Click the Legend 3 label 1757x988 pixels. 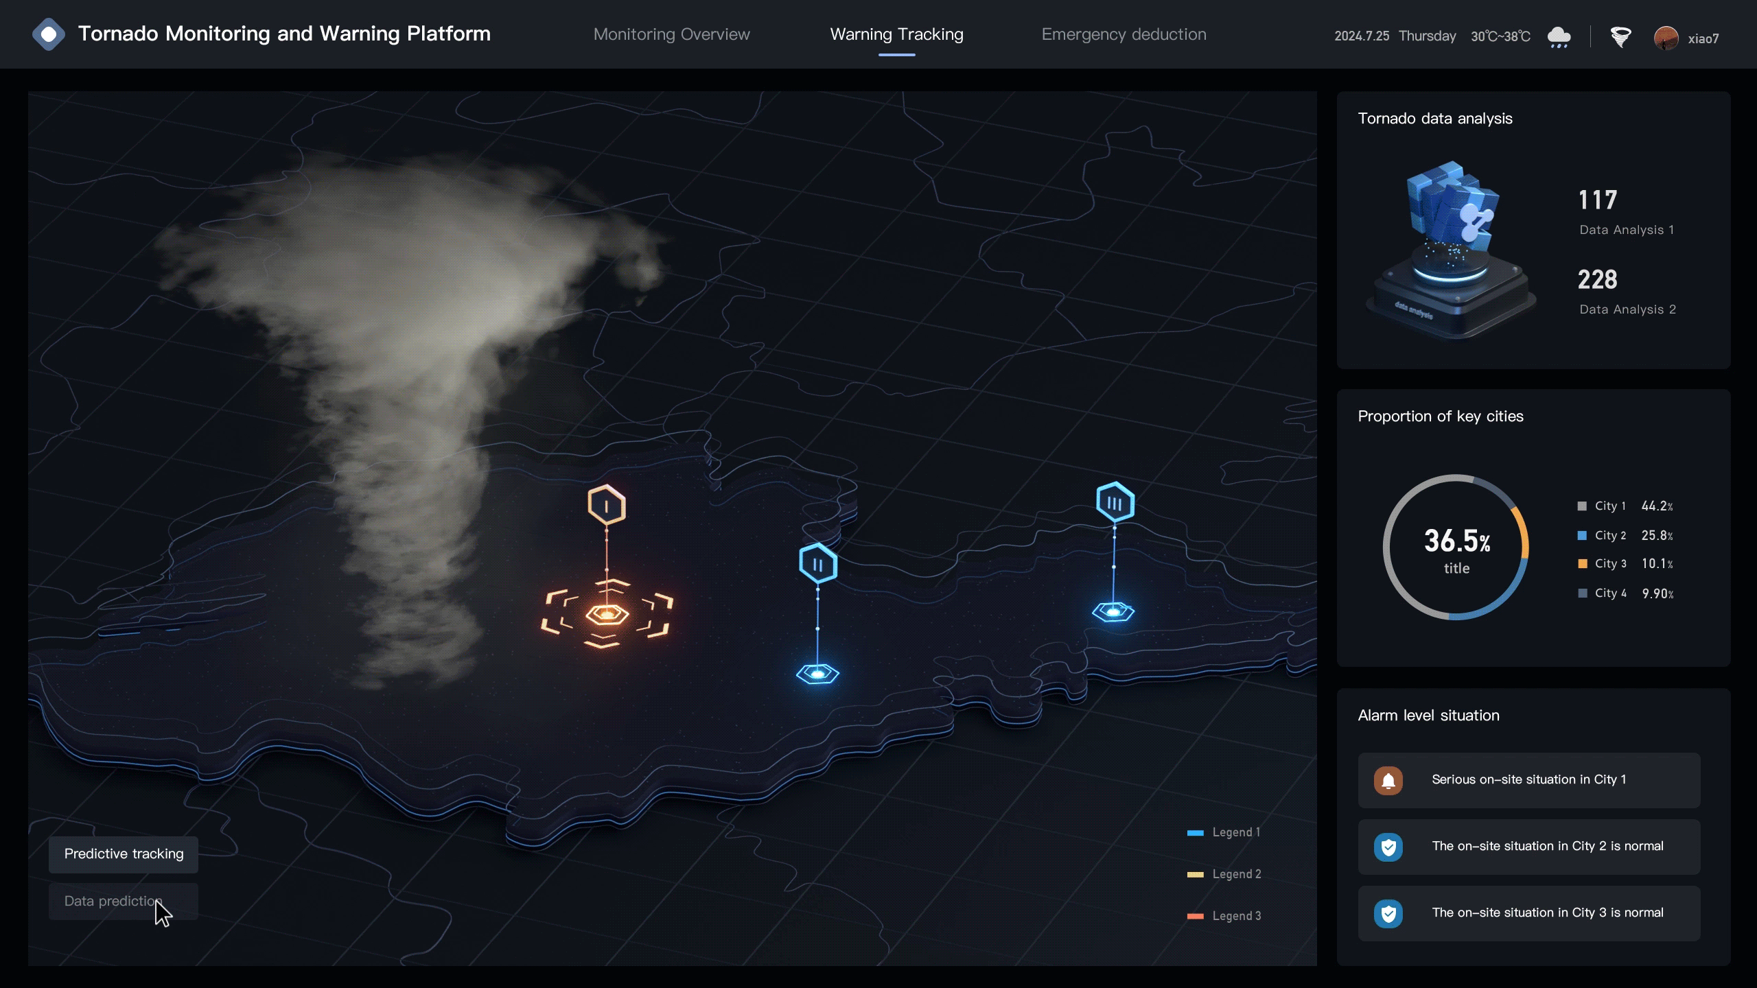[x=1236, y=916]
